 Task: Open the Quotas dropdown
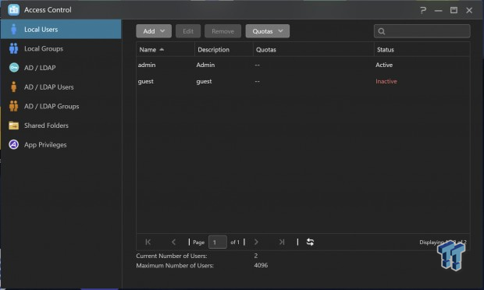pyautogui.click(x=268, y=31)
